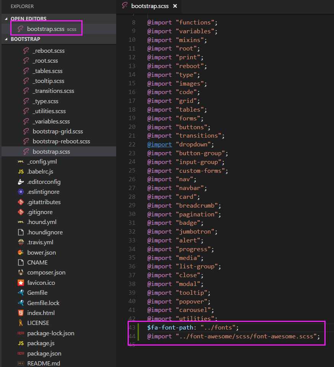Open _tables.scss file
The height and width of the screenshot is (367, 334).
[x=48, y=71]
